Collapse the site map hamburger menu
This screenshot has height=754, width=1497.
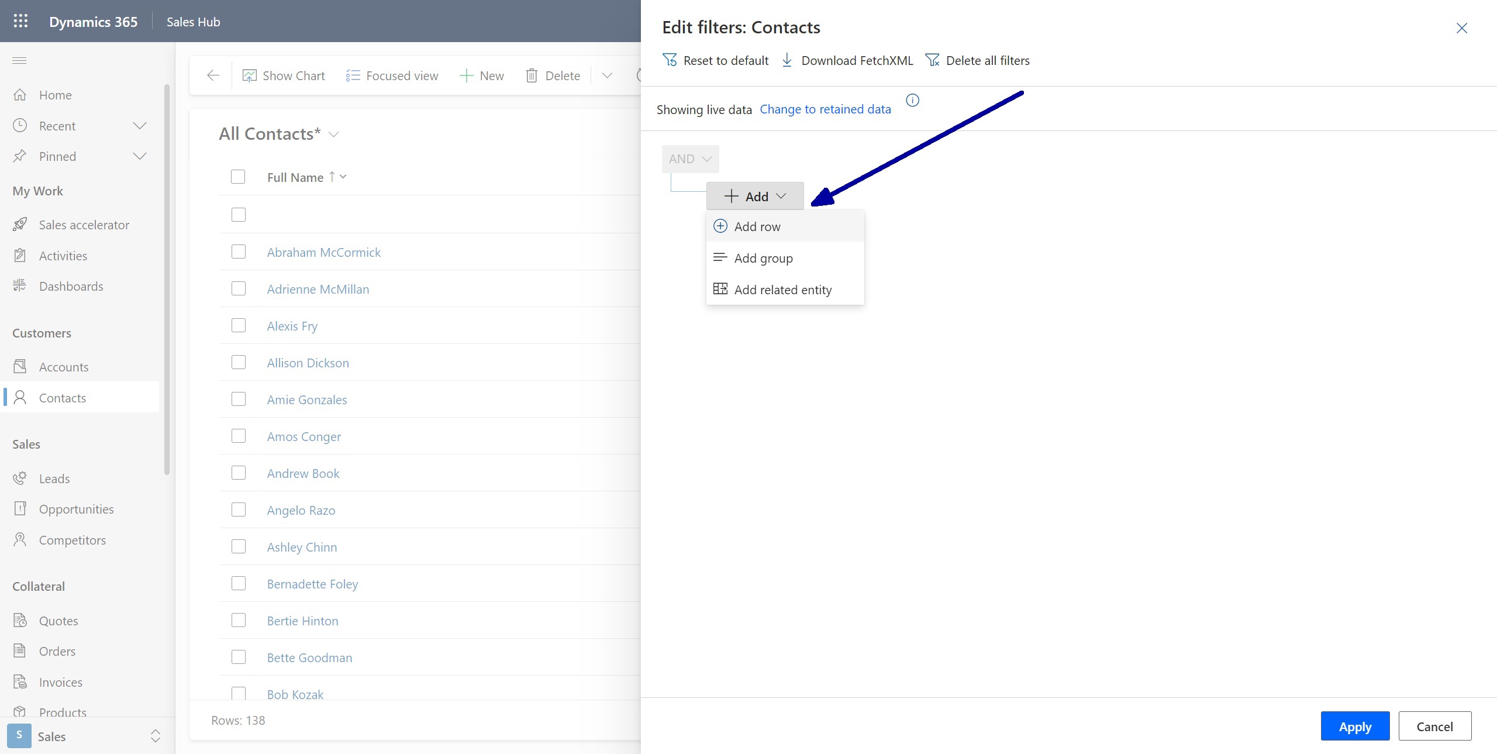(19, 60)
